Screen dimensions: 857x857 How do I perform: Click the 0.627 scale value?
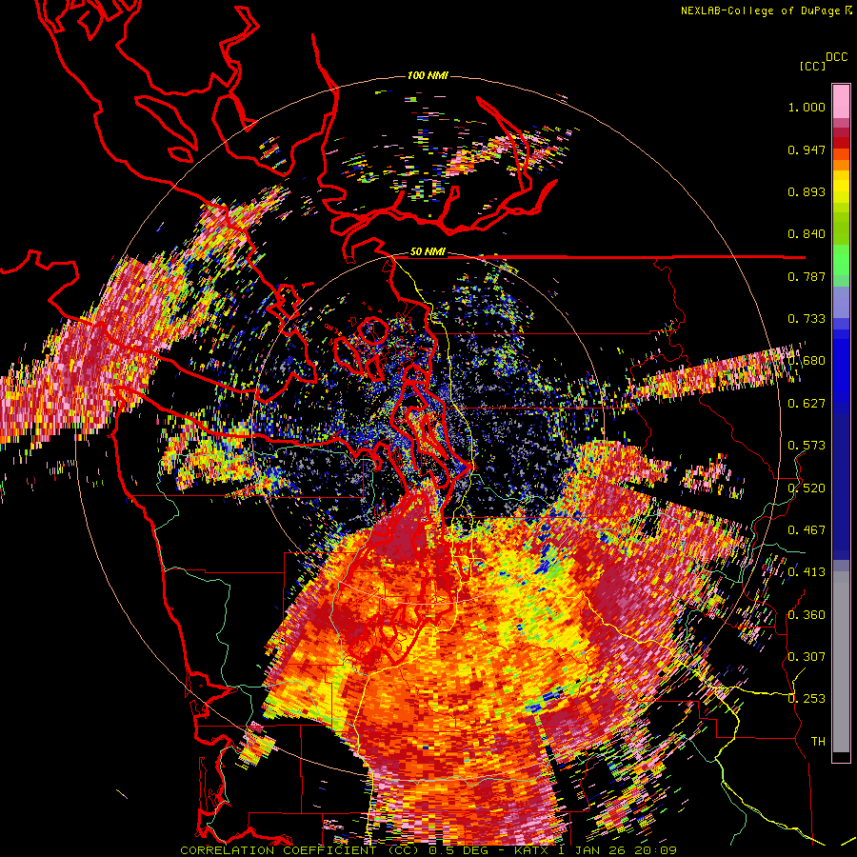807,404
